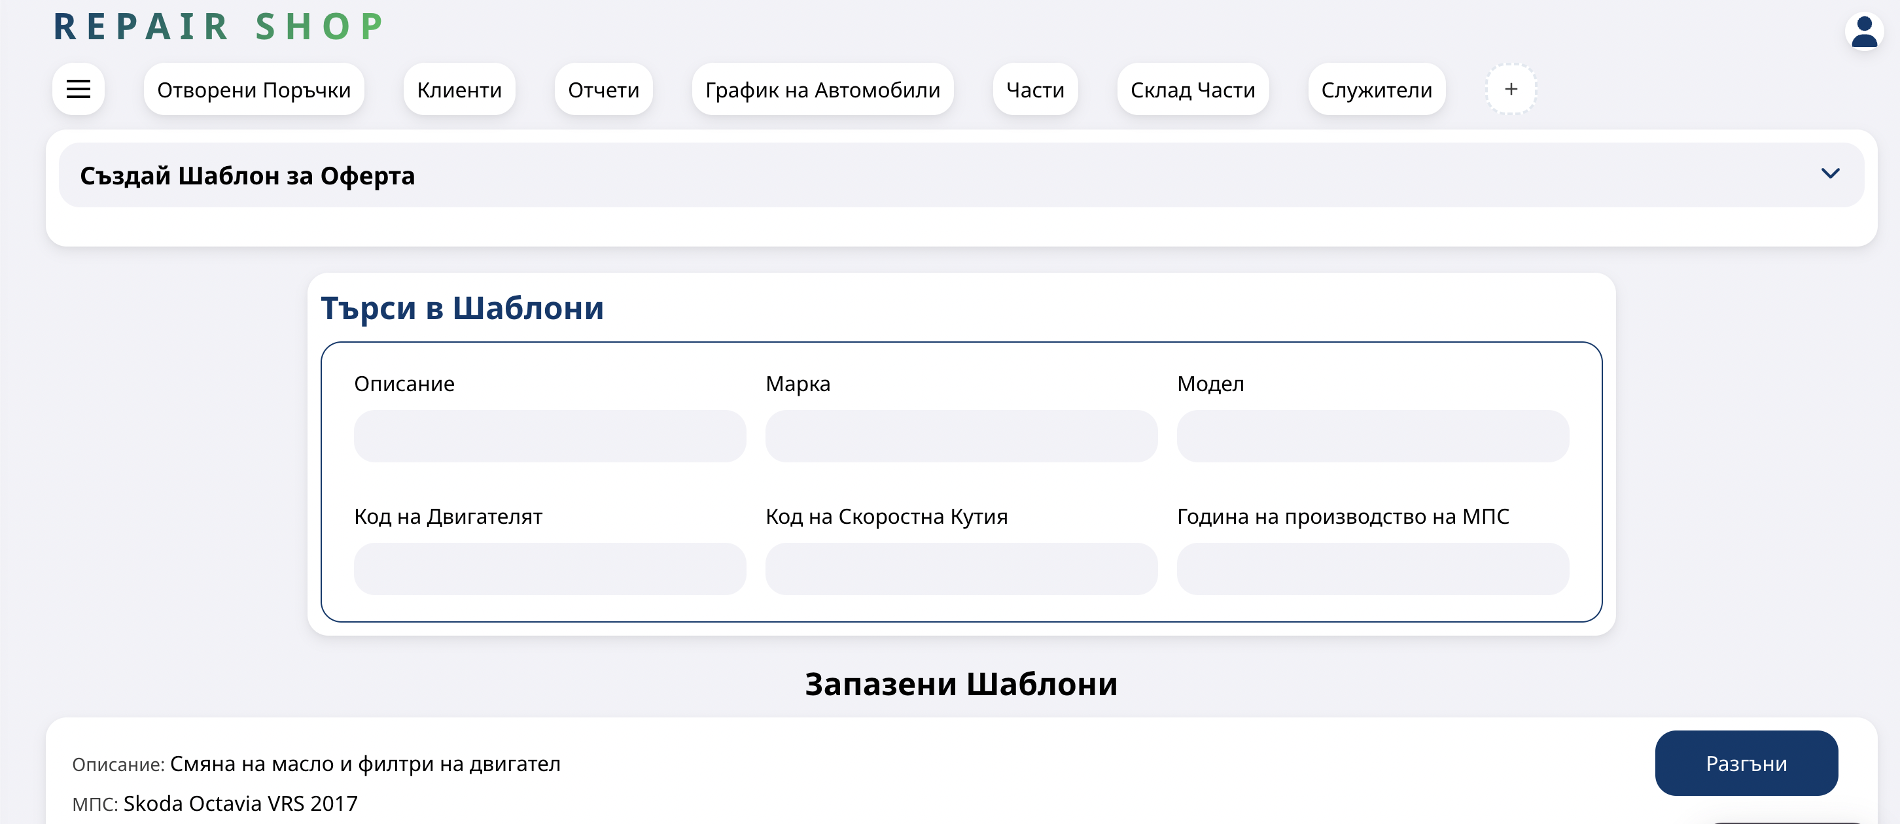1900x824 pixels.
Task: Select Година на производство на МПС field
Action: pos(1373,569)
